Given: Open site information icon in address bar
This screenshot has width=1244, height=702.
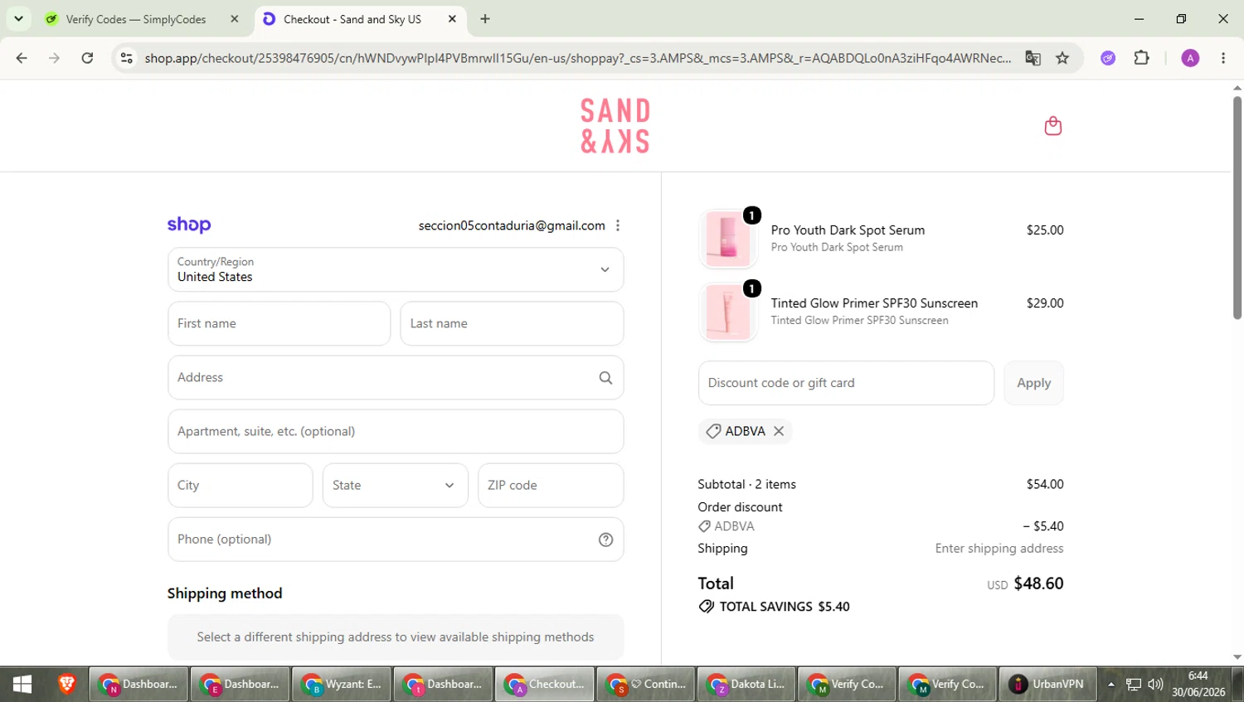Looking at the screenshot, I should pos(126,58).
